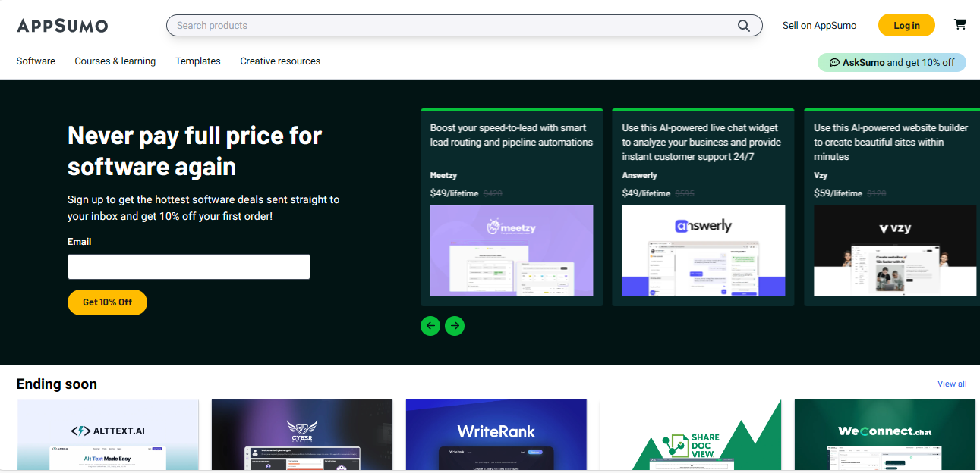The height and width of the screenshot is (473, 980).
Task: Open the Software menu
Action: [36, 61]
